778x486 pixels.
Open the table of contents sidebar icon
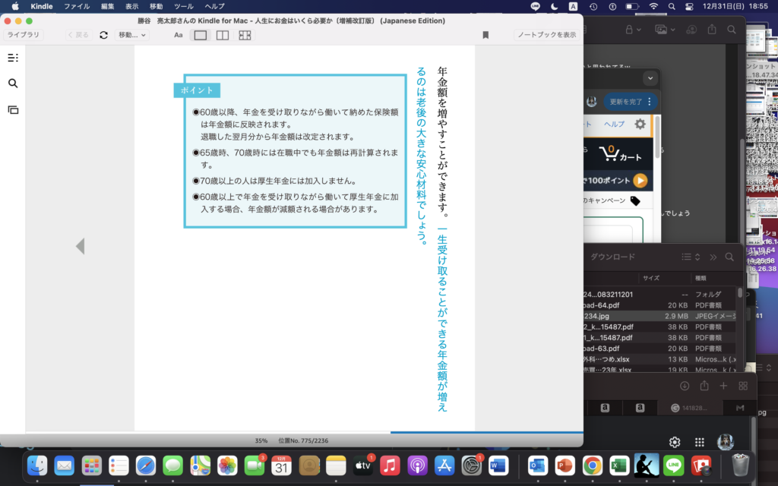coord(13,58)
